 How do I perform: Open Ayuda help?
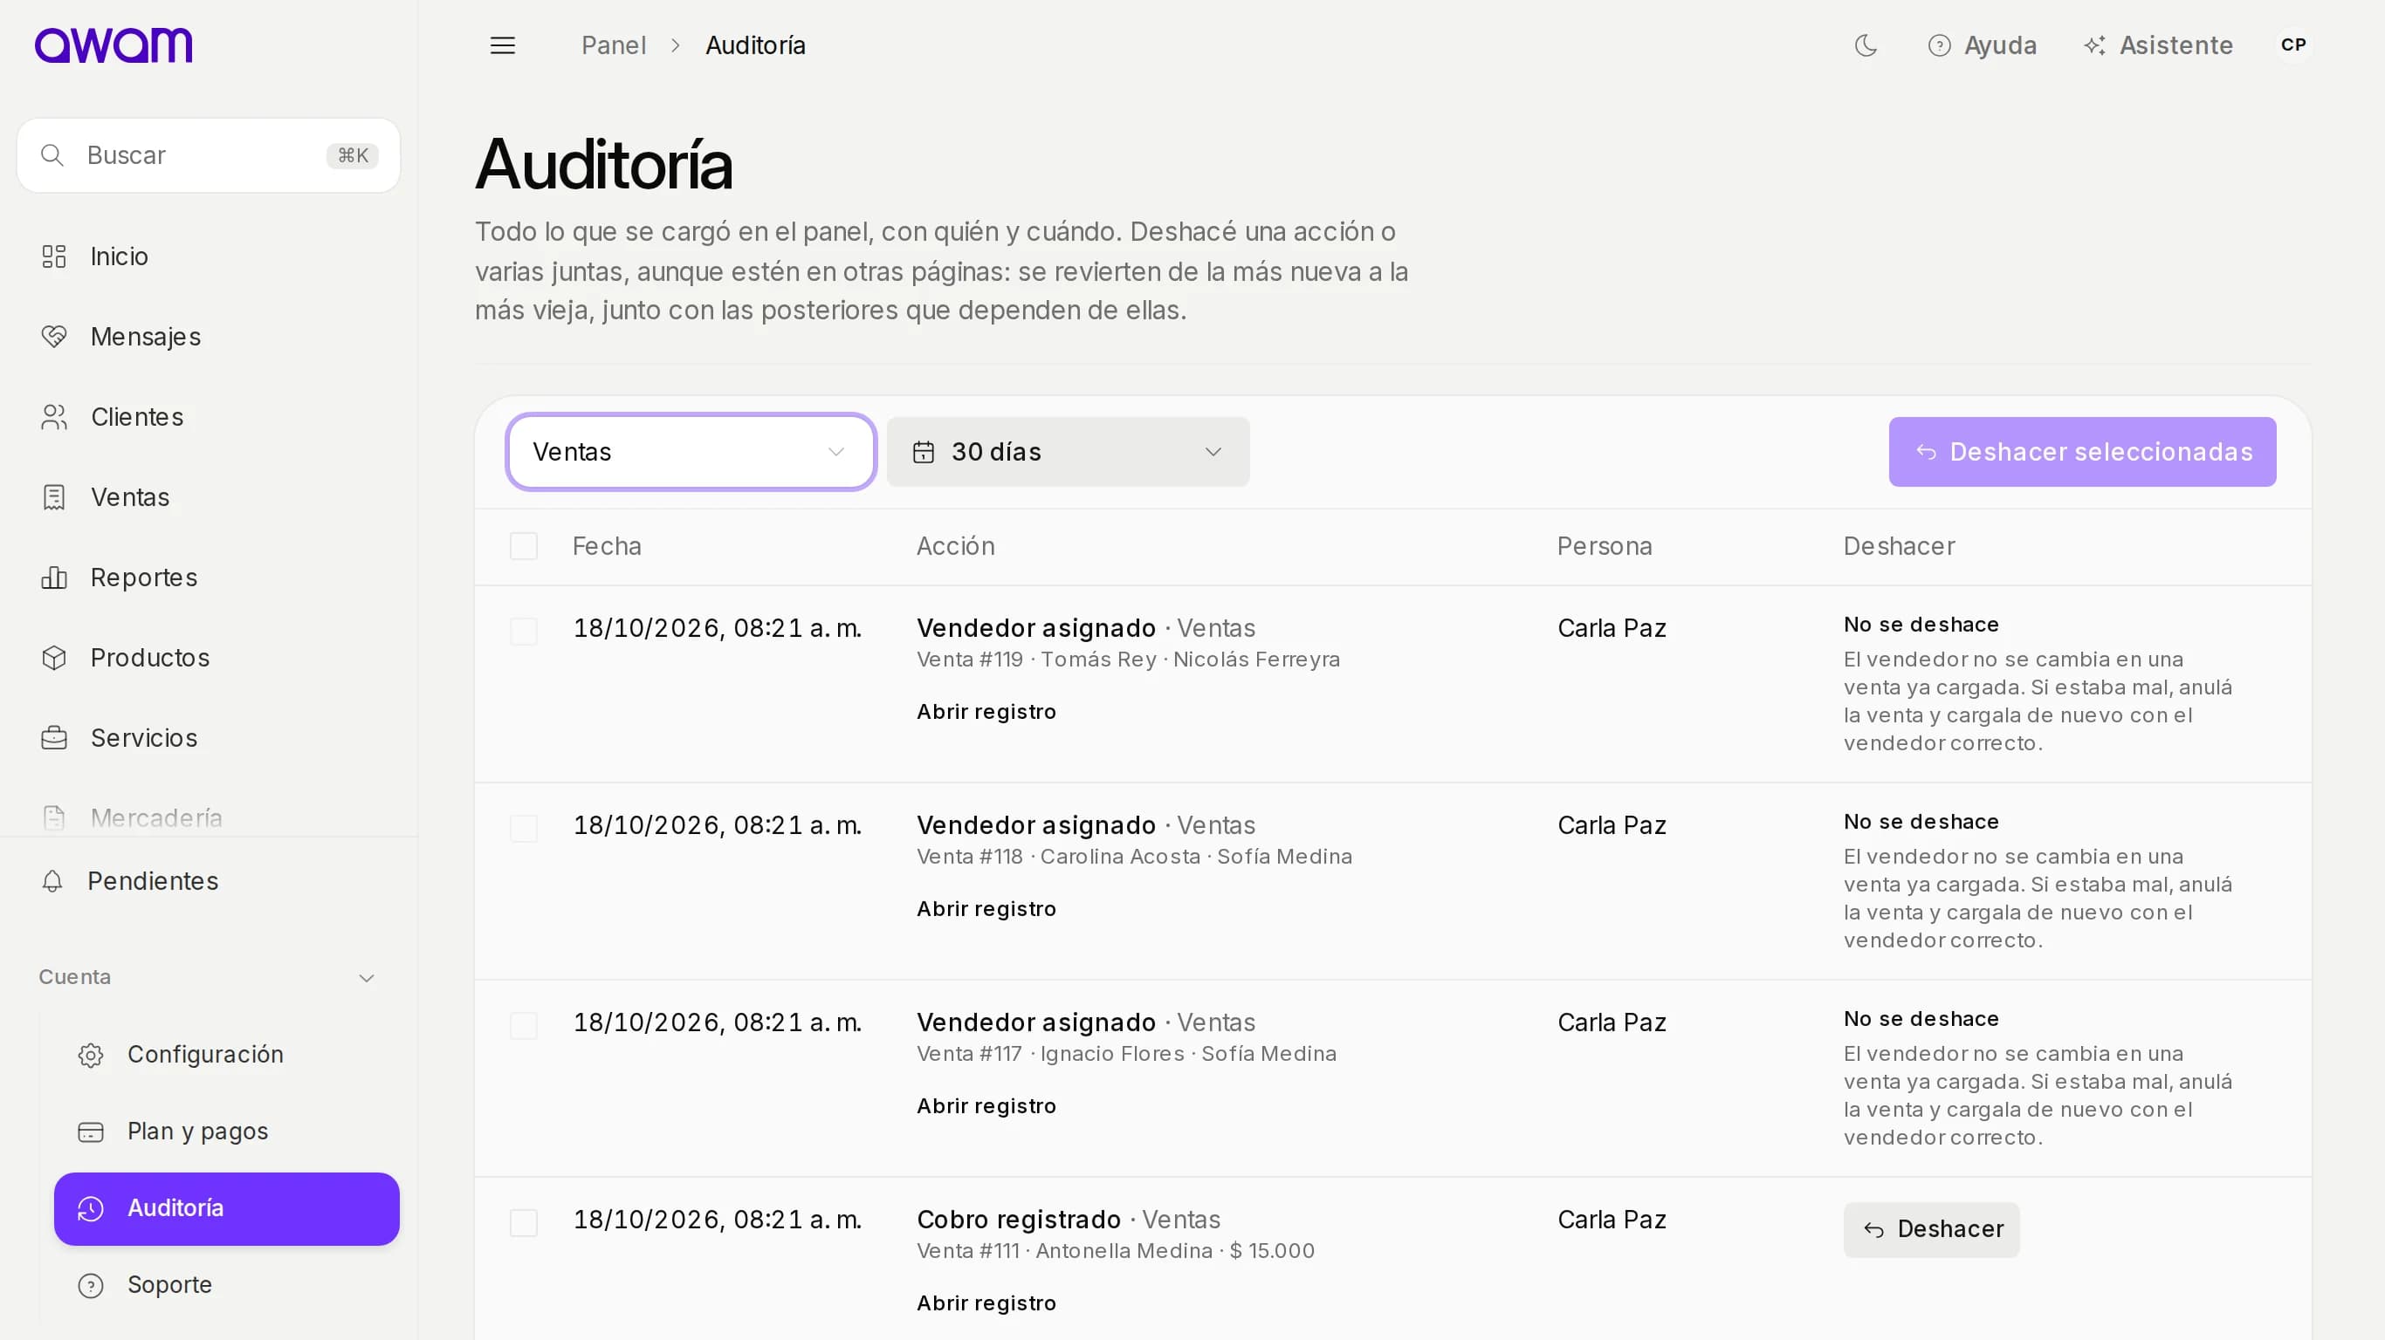pyautogui.click(x=1982, y=45)
